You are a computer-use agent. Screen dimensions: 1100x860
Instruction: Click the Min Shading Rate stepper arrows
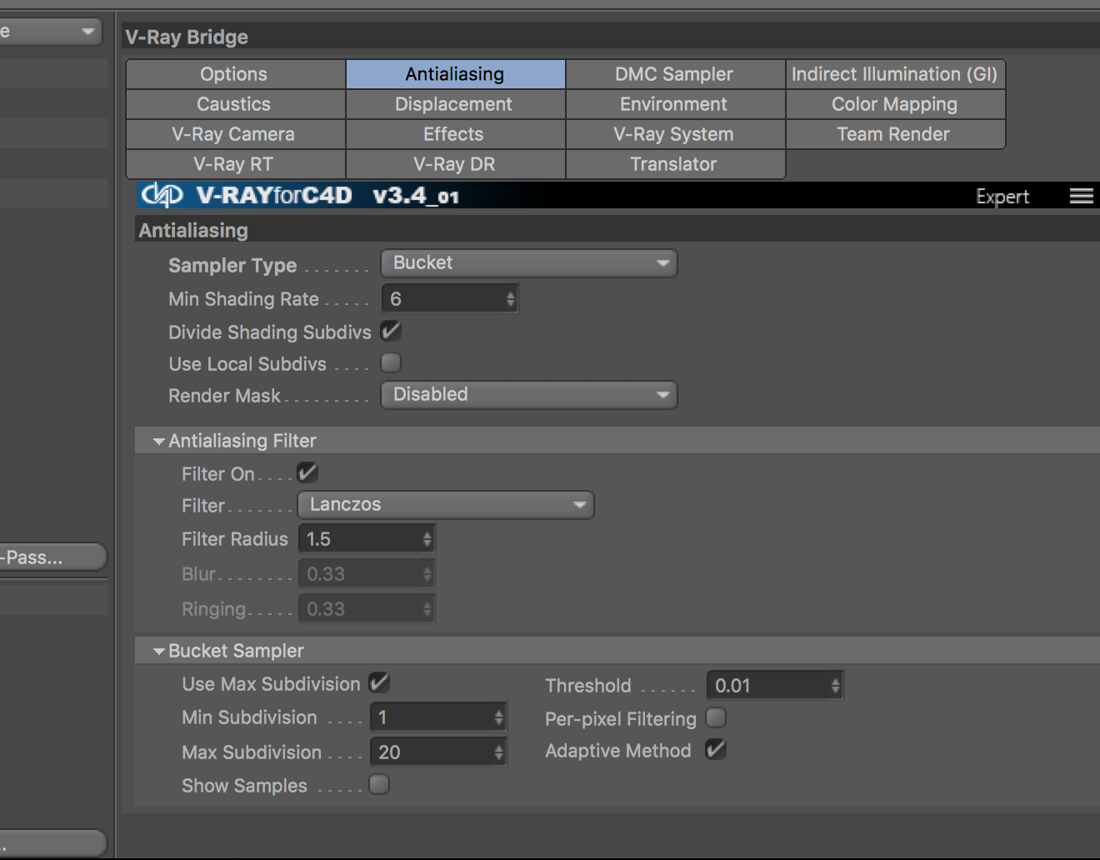tap(511, 299)
